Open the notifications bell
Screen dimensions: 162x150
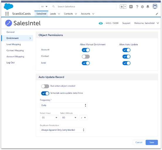(x=148, y=7)
